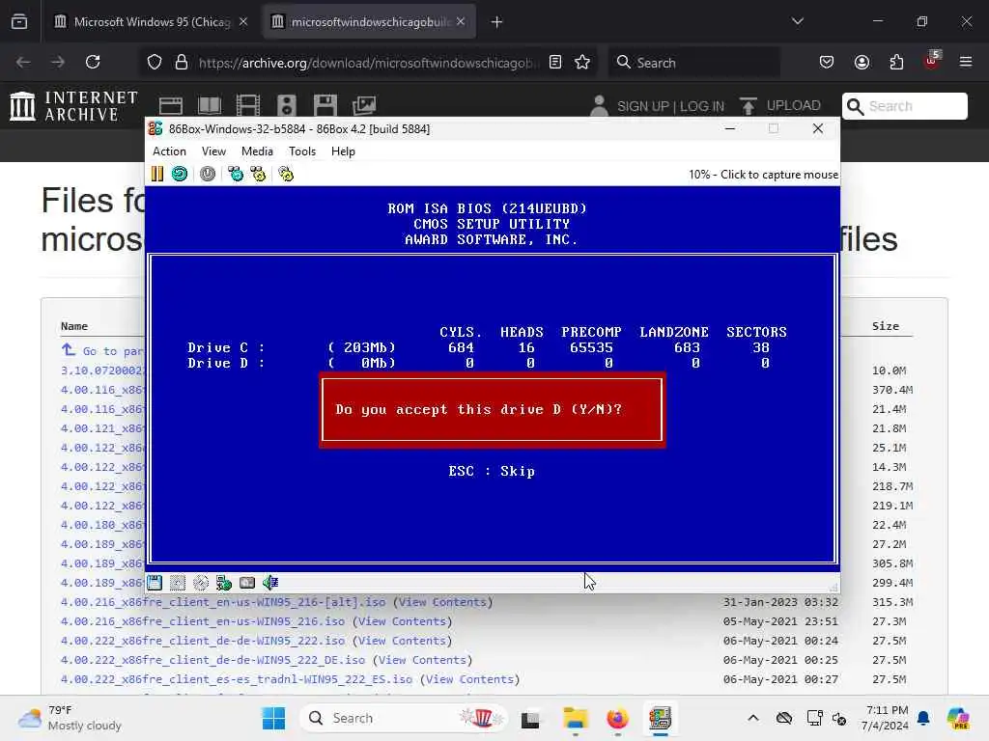This screenshot has height=741, width=989.
Task: Click the network status bar icon
Action: pyautogui.click(x=224, y=583)
